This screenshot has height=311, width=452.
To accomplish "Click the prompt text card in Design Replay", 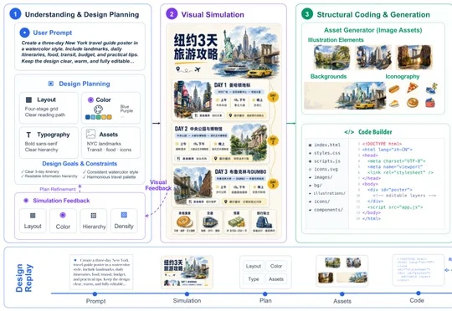I will 101,272.
